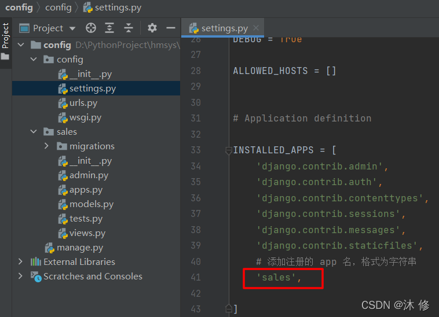Click on ALLOWED_HOSTS text in editor

pos(270,71)
